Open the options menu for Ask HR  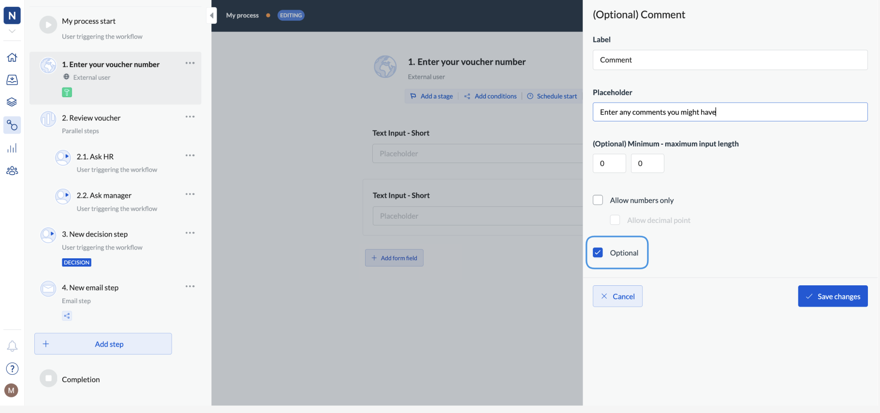click(x=190, y=155)
